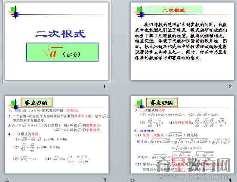Click the transition star icon under slide 4
Screen dimensions: 237x182
click(x=132, y=180)
